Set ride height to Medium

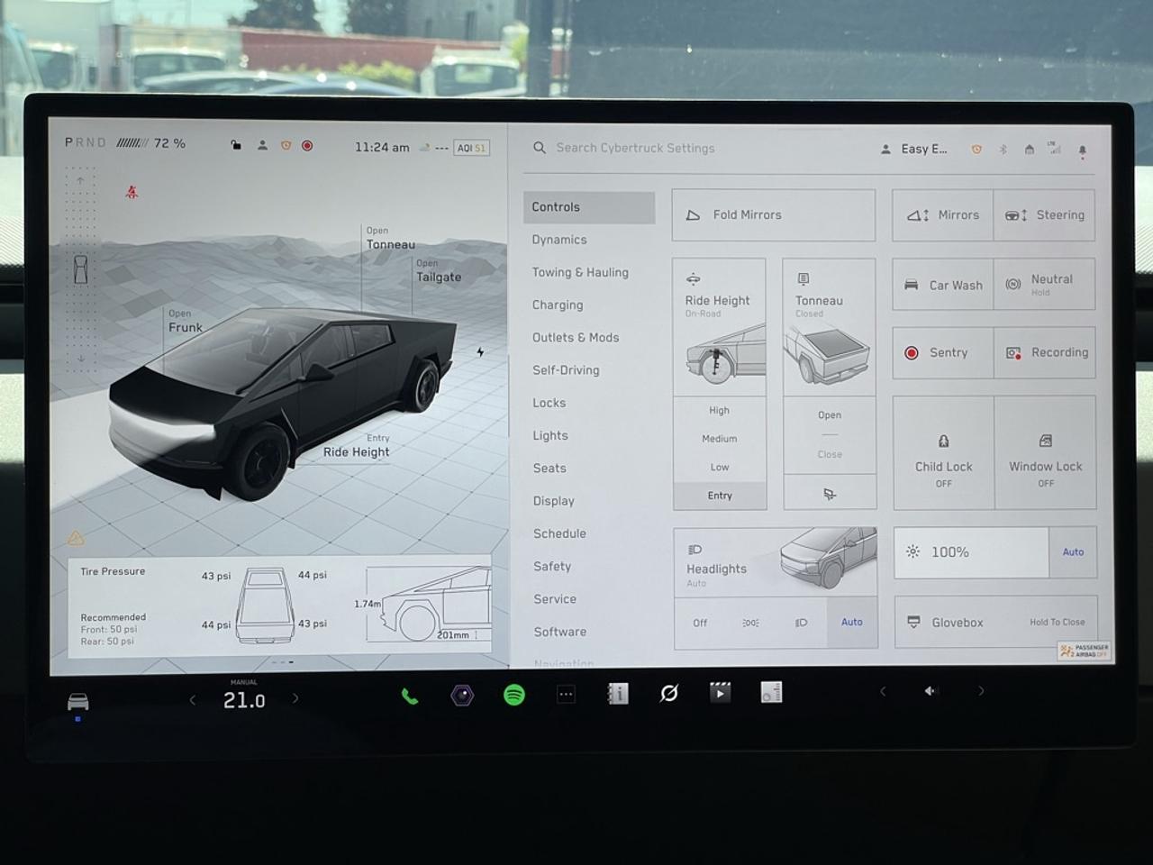coord(719,439)
